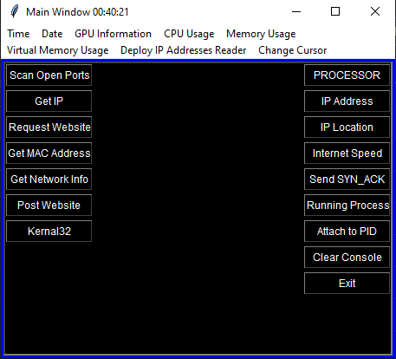Open Virtual Memory Usage menu
396x359 pixels.
point(58,50)
